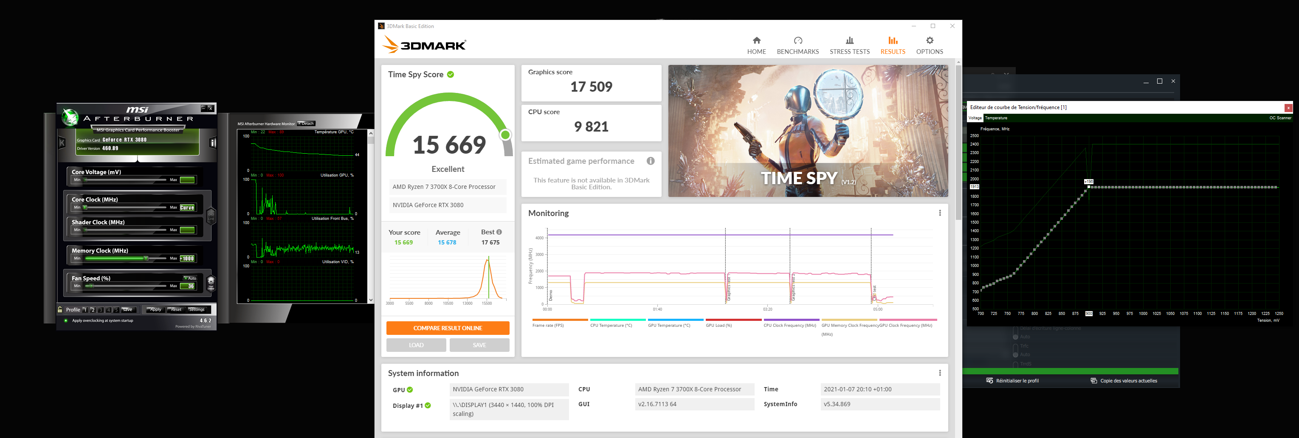The image size is (1299, 438).
Task: Click the User Define fan gear icon
Action: [x=211, y=282]
